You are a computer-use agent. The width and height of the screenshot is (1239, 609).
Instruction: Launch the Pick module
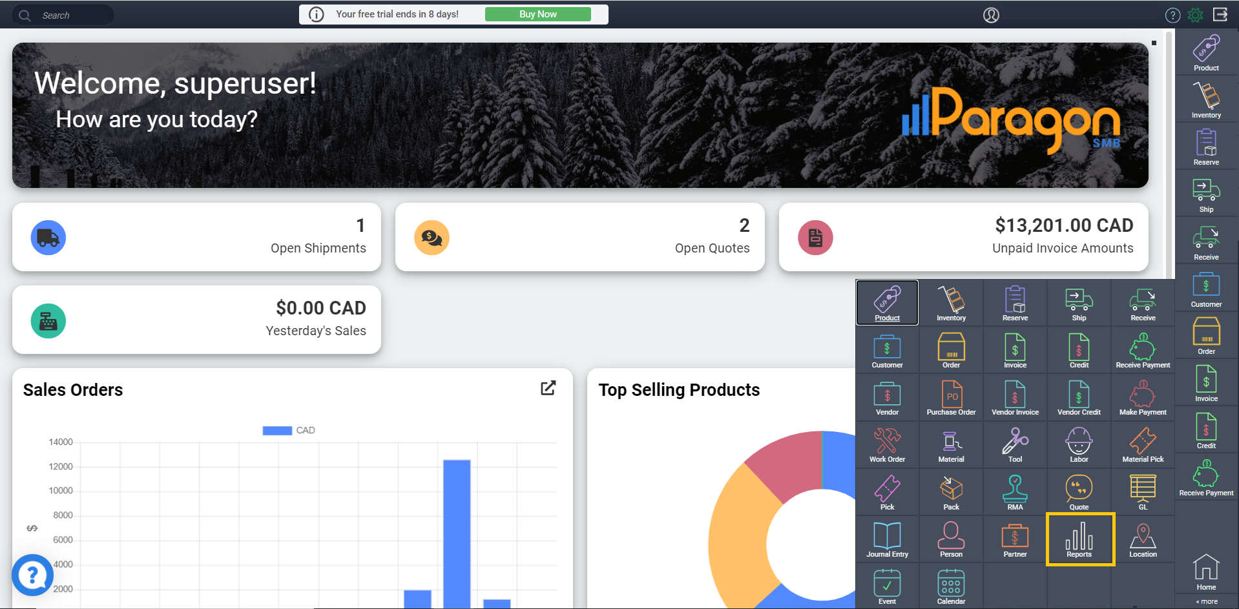click(x=887, y=492)
